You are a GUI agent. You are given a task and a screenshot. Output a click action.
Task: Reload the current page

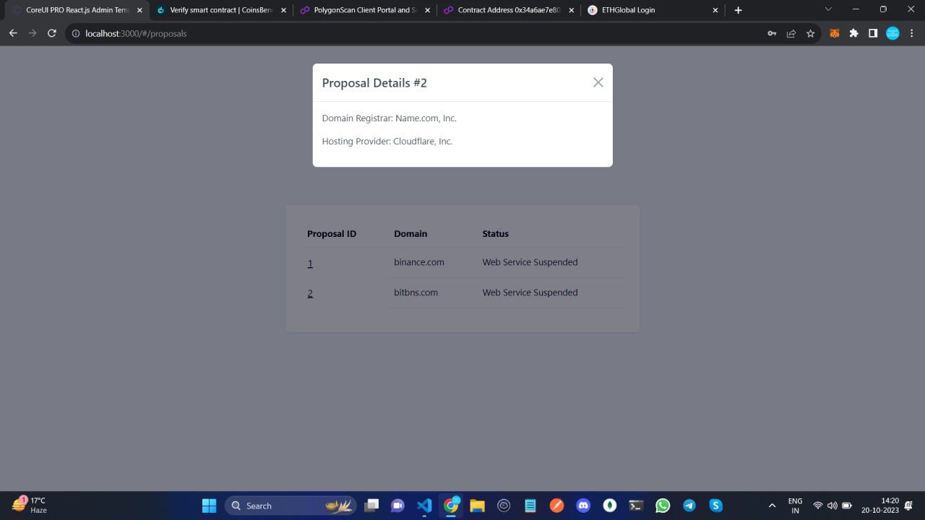click(51, 33)
